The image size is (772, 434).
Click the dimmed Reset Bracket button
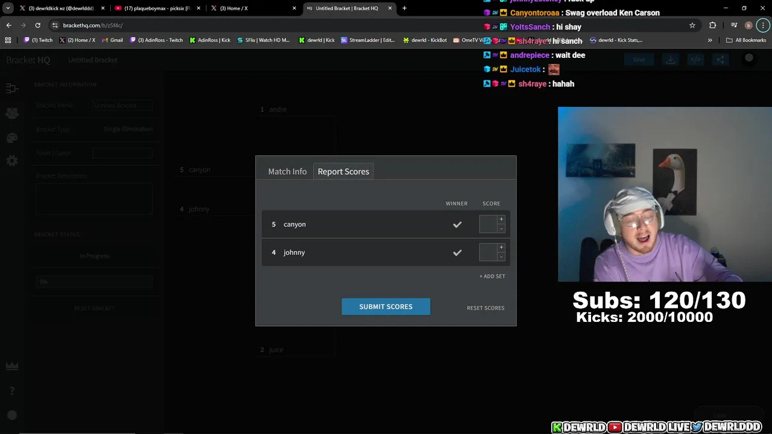coord(94,308)
